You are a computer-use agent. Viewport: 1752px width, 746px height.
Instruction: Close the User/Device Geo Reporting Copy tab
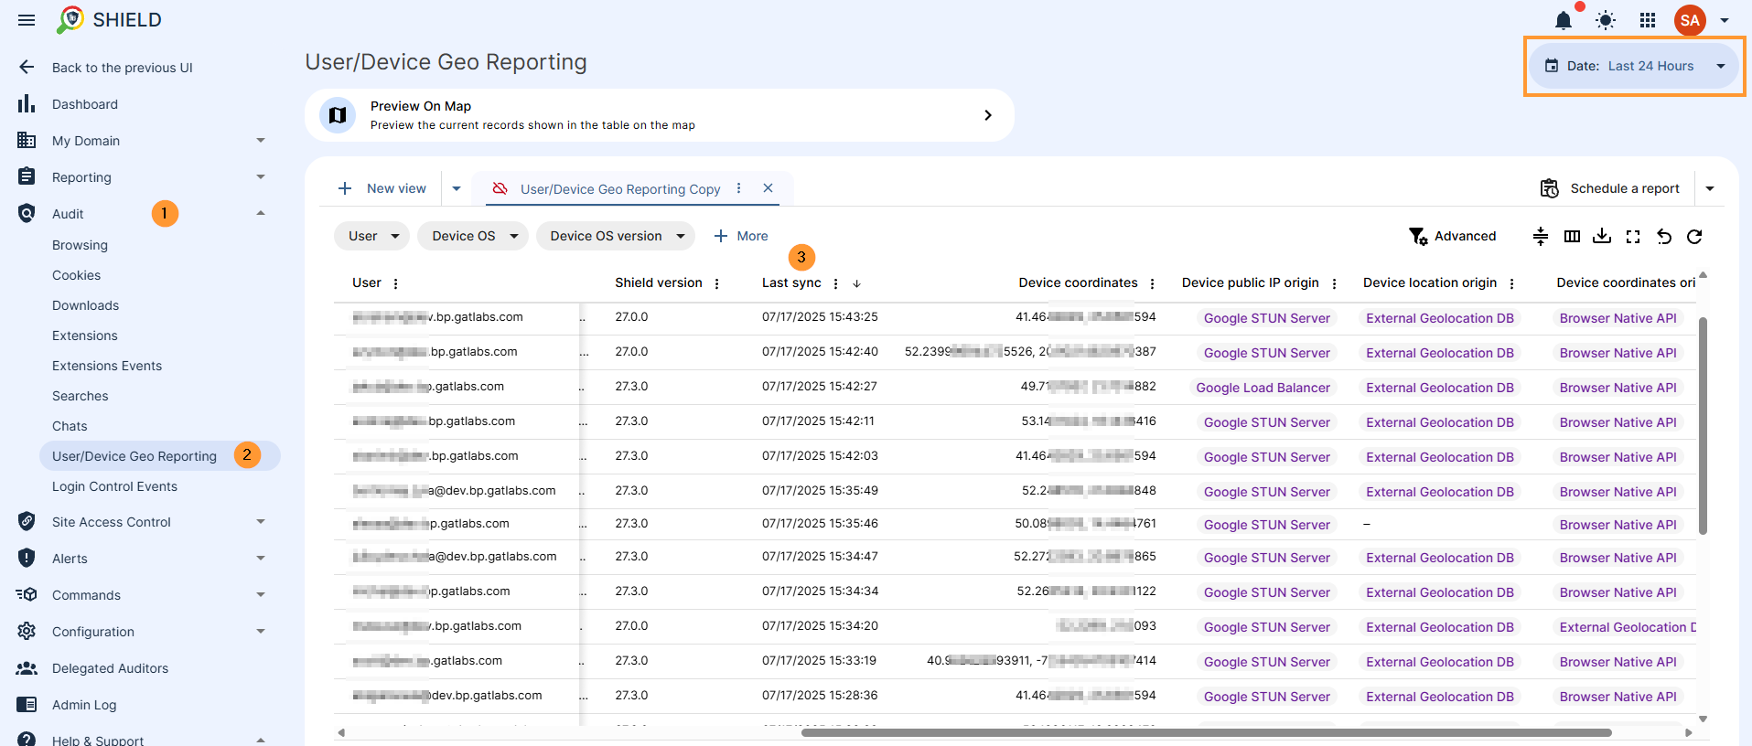tap(769, 188)
